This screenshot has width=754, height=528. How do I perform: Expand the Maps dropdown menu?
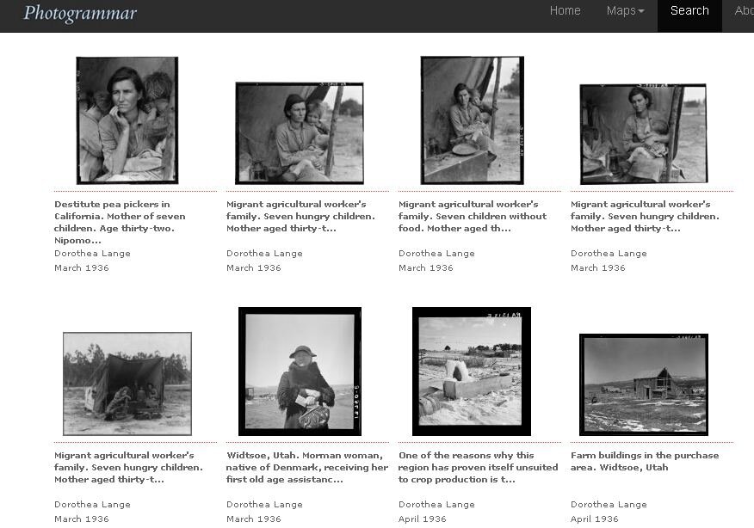click(625, 10)
